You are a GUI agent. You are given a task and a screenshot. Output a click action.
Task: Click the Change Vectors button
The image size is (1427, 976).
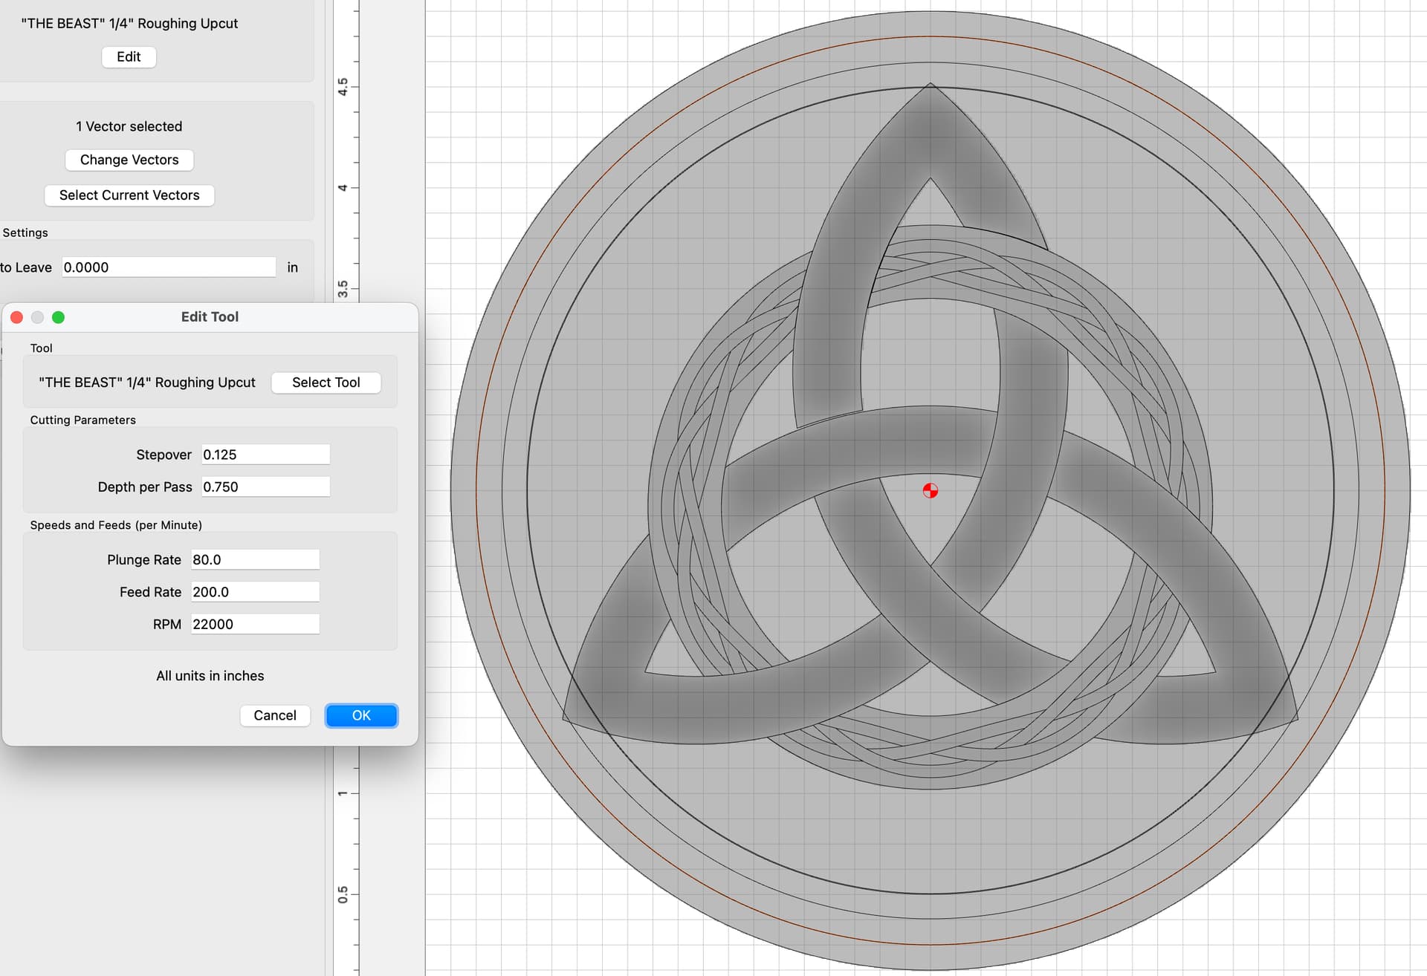tap(129, 160)
